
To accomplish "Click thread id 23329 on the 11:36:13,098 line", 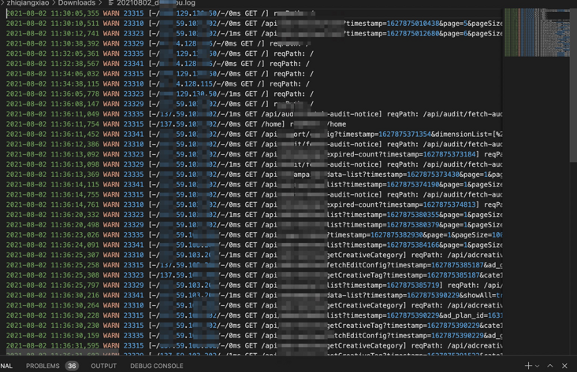I will coord(133,164).
